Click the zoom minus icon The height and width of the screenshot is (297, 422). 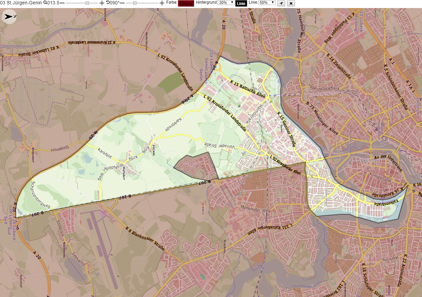point(62,3)
